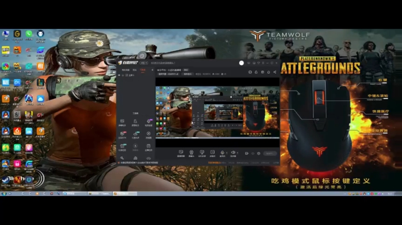Viewport: 402px width, 225px height.
Task: Click the second pill button under the room title
Action: [x=188, y=74]
